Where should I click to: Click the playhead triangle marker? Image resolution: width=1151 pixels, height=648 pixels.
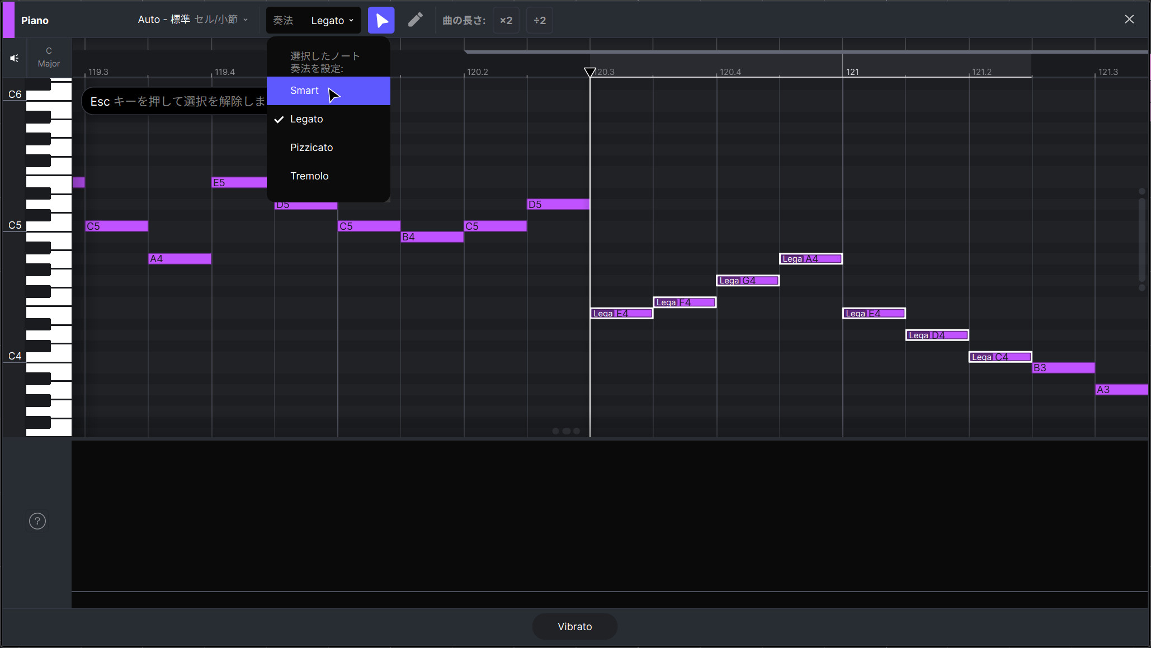coord(589,72)
